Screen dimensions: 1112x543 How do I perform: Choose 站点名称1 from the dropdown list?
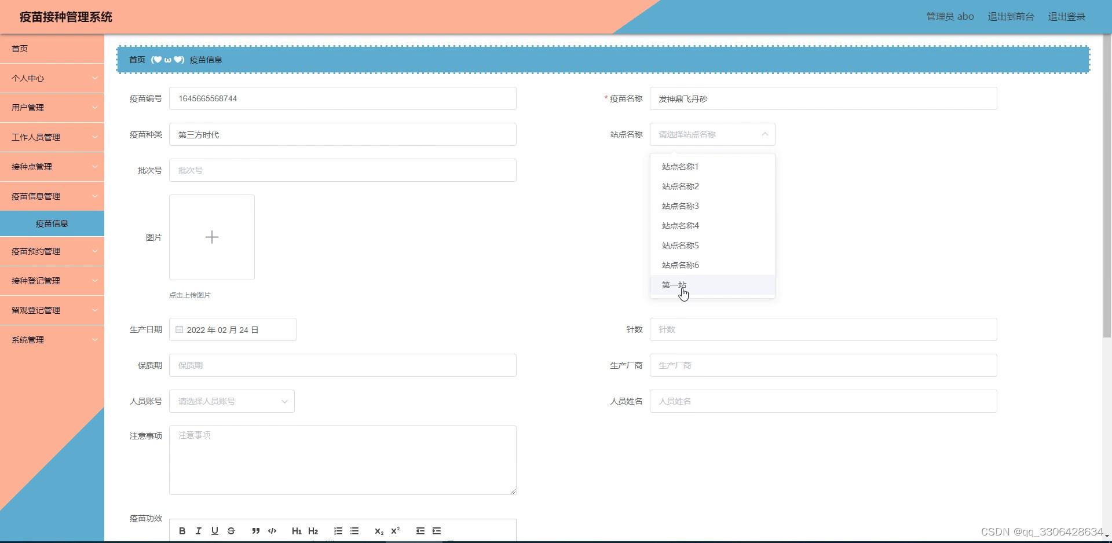[x=712, y=167]
